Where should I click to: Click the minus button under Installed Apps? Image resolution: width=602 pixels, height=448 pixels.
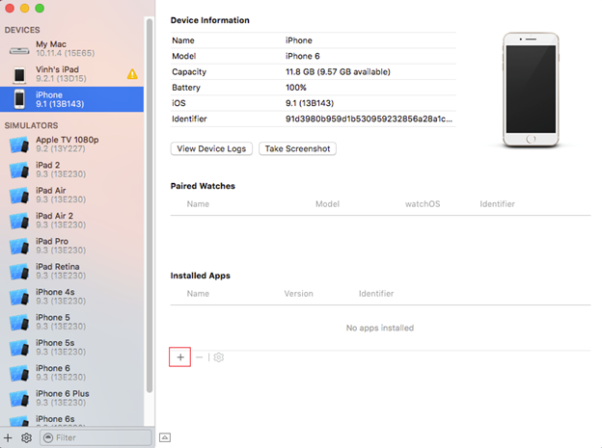click(x=200, y=357)
